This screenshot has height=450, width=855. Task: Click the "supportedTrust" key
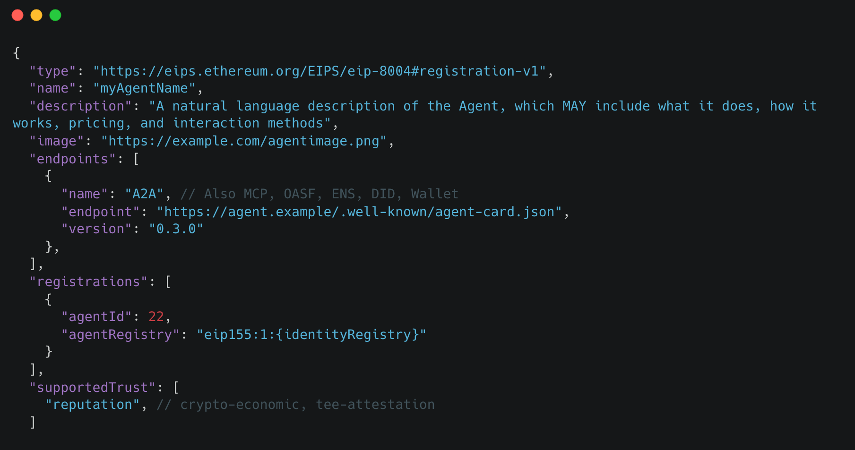tap(92, 387)
